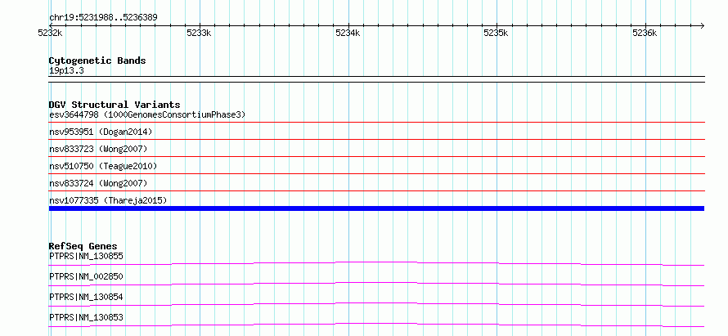The width and height of the screenshot is (728, 336).
Task: Open variant esv3644798 (1000GenomesConsortiumPhase3)
Action: (147, 114)
